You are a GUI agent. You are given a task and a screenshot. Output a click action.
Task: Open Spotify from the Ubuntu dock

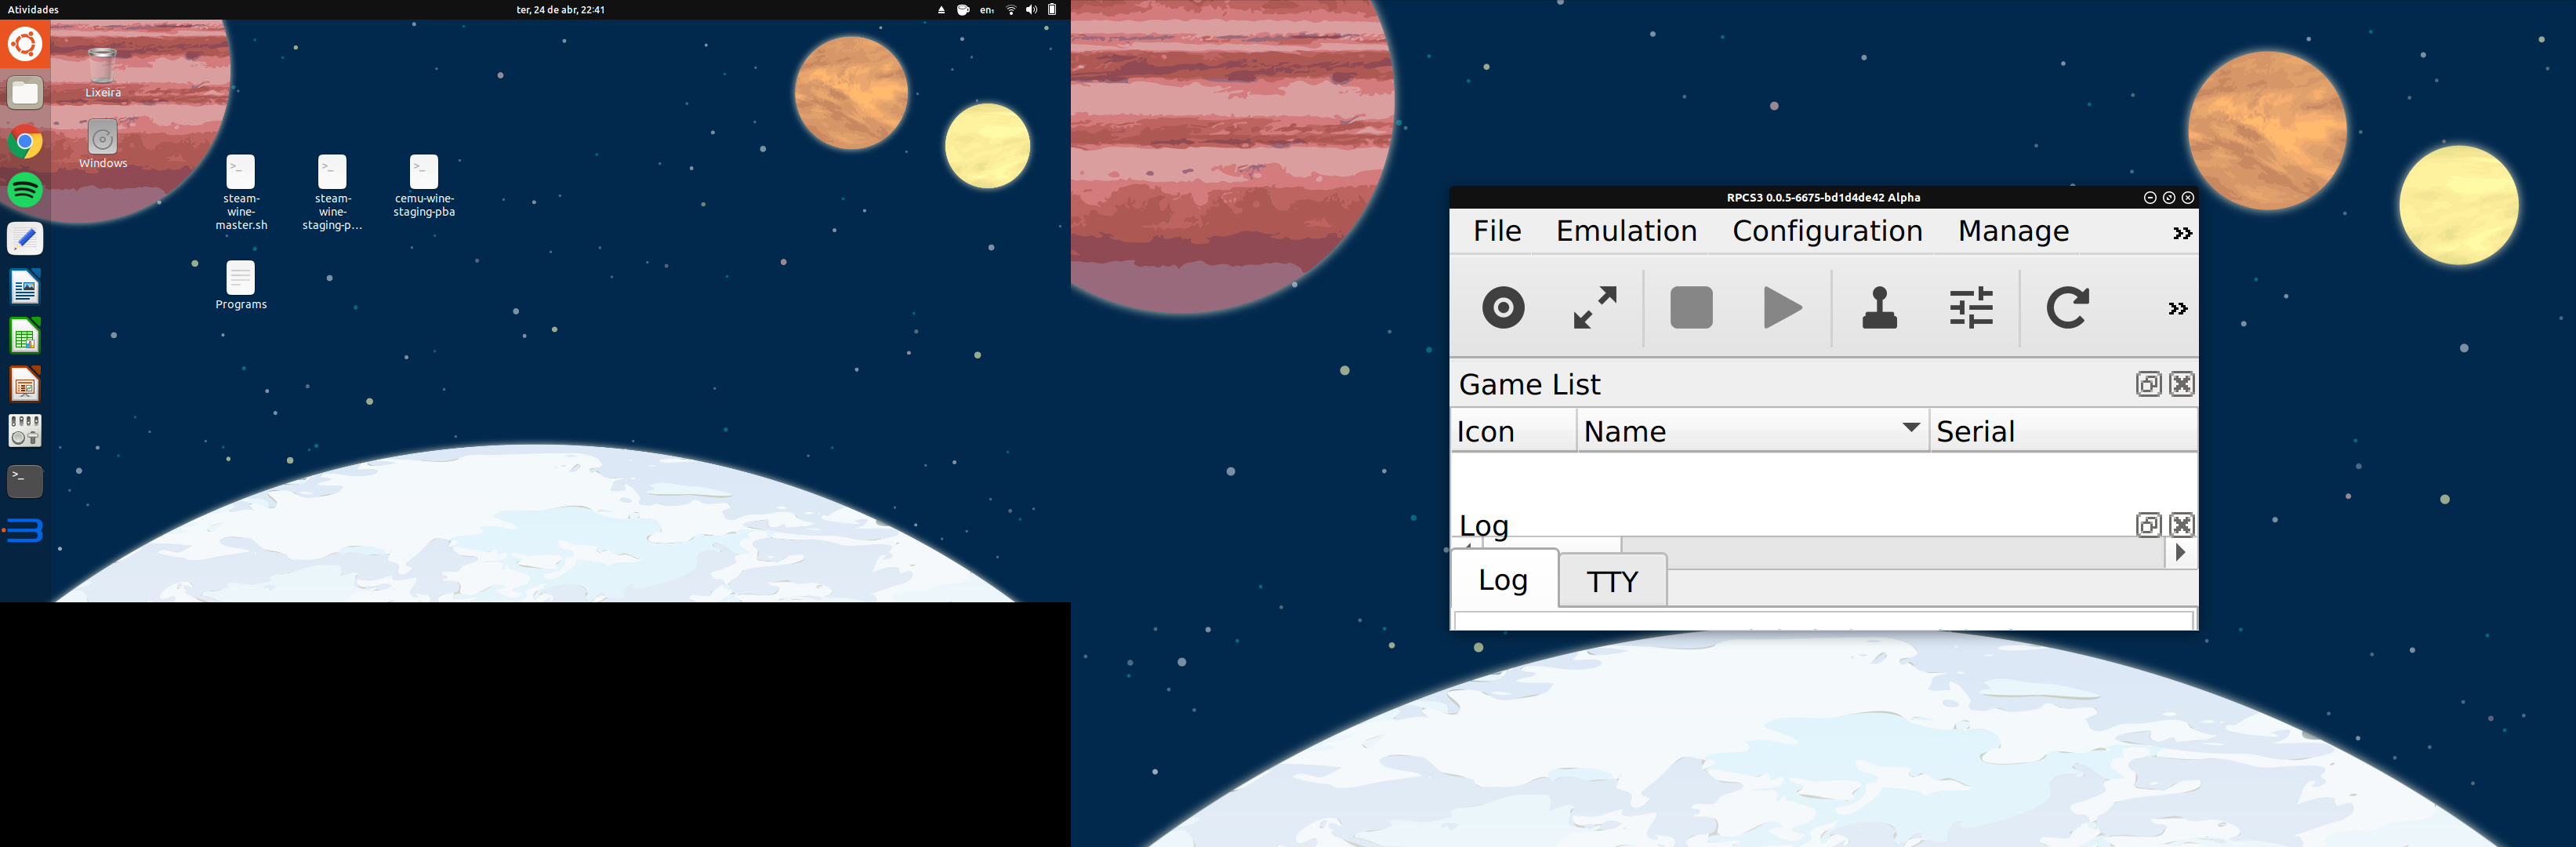pyautogui.click(x=25, y=190)
